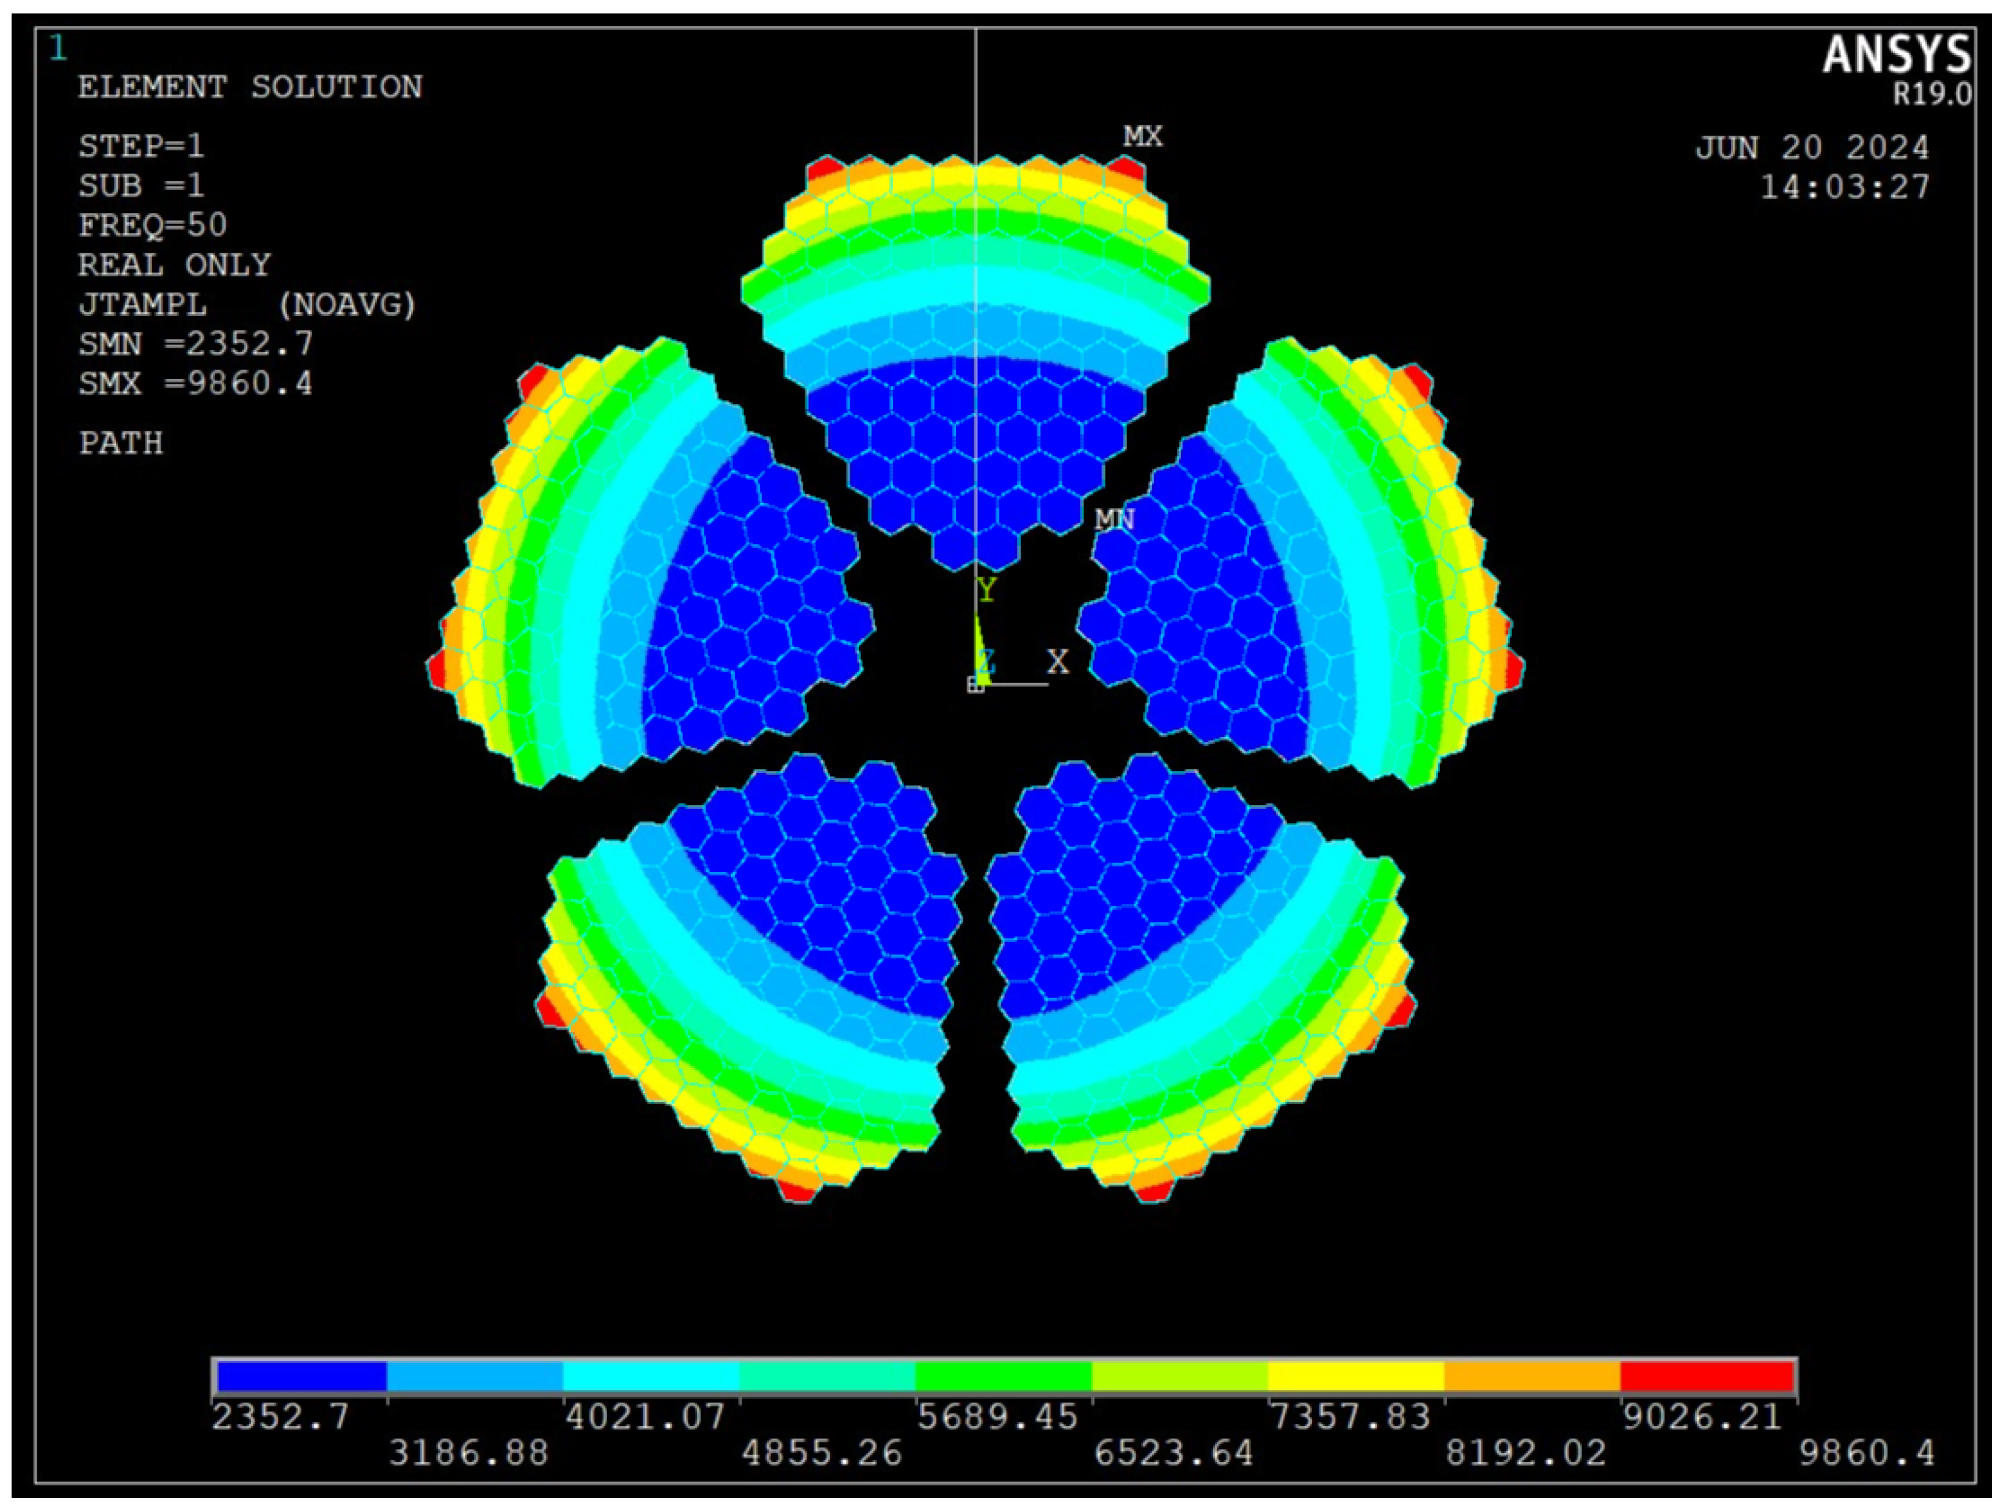2006x1509 pixels.
Task: Click the REAL ONLY label
Action: pyautogui.click(x=174, y=265)
